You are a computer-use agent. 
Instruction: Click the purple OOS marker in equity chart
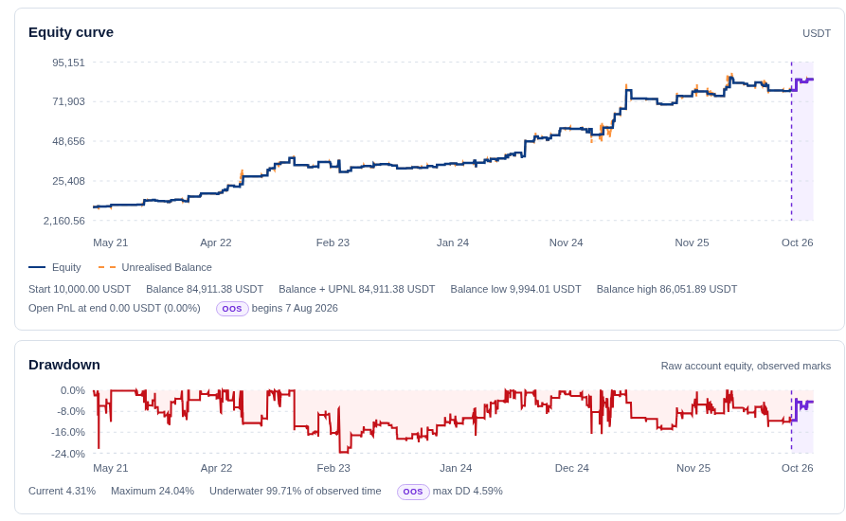point(791,141)
